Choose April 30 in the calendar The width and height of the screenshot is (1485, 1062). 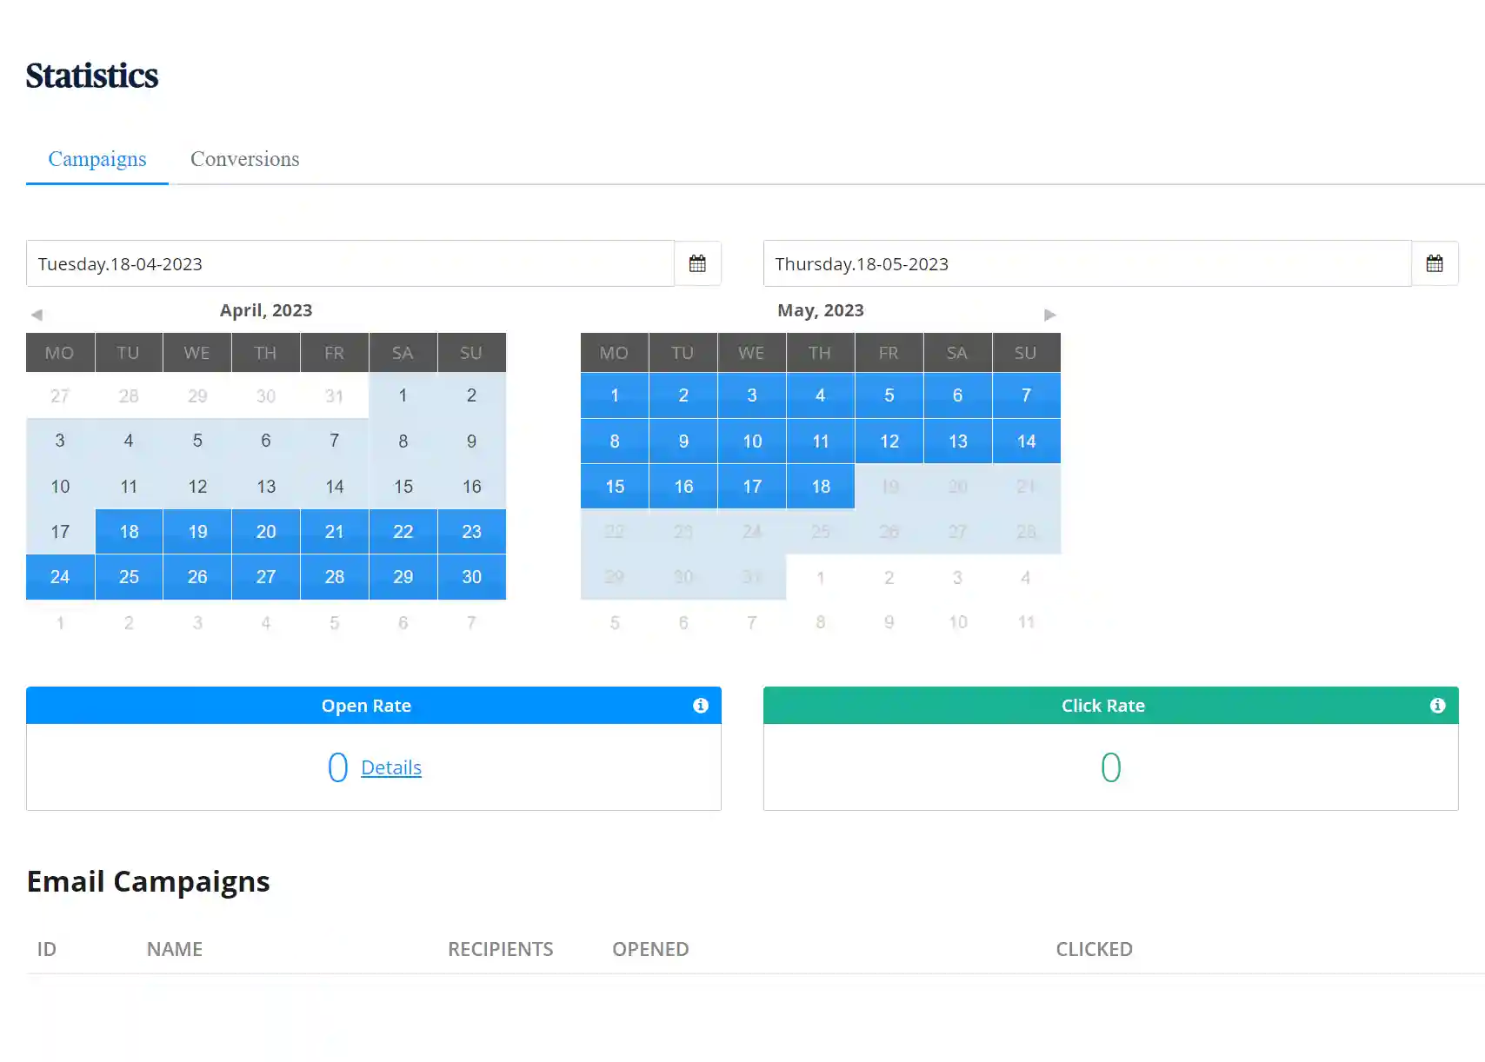click(471, 577)
